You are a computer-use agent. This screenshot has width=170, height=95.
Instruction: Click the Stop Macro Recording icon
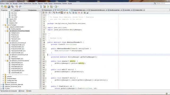click(82, 13)
